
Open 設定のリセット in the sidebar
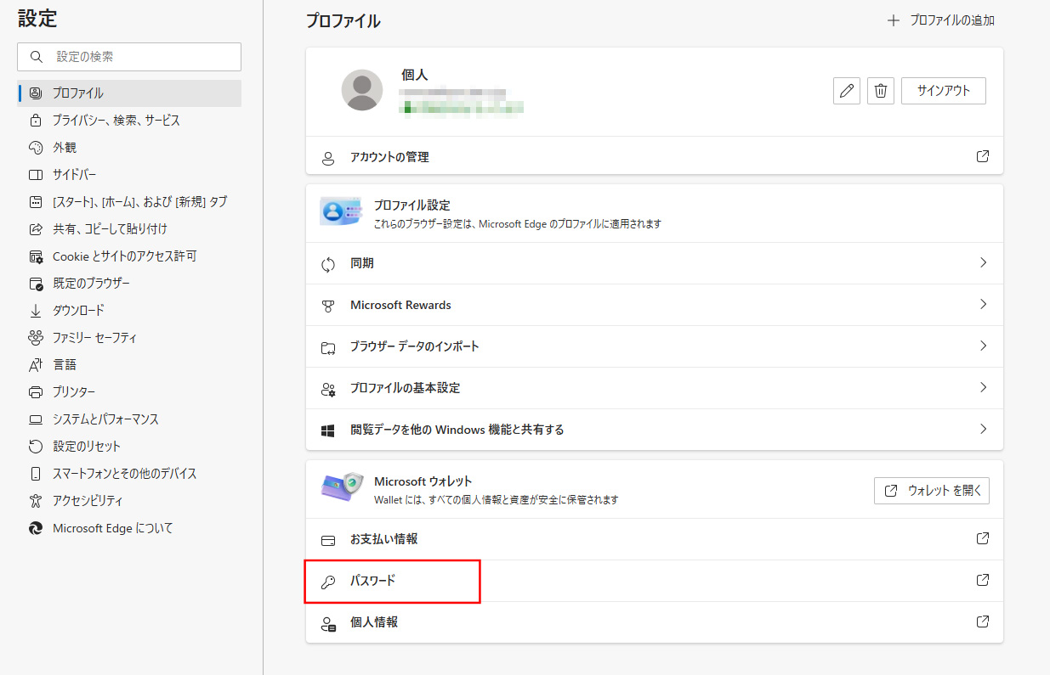tap(129, 447)
